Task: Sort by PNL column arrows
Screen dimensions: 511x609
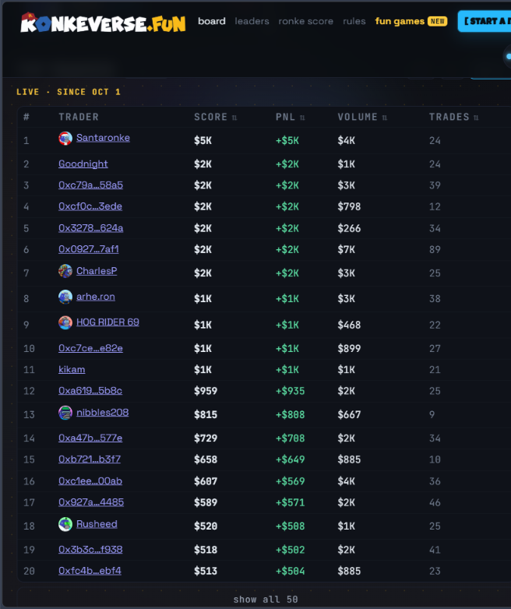Action: (x=302, y=118)
